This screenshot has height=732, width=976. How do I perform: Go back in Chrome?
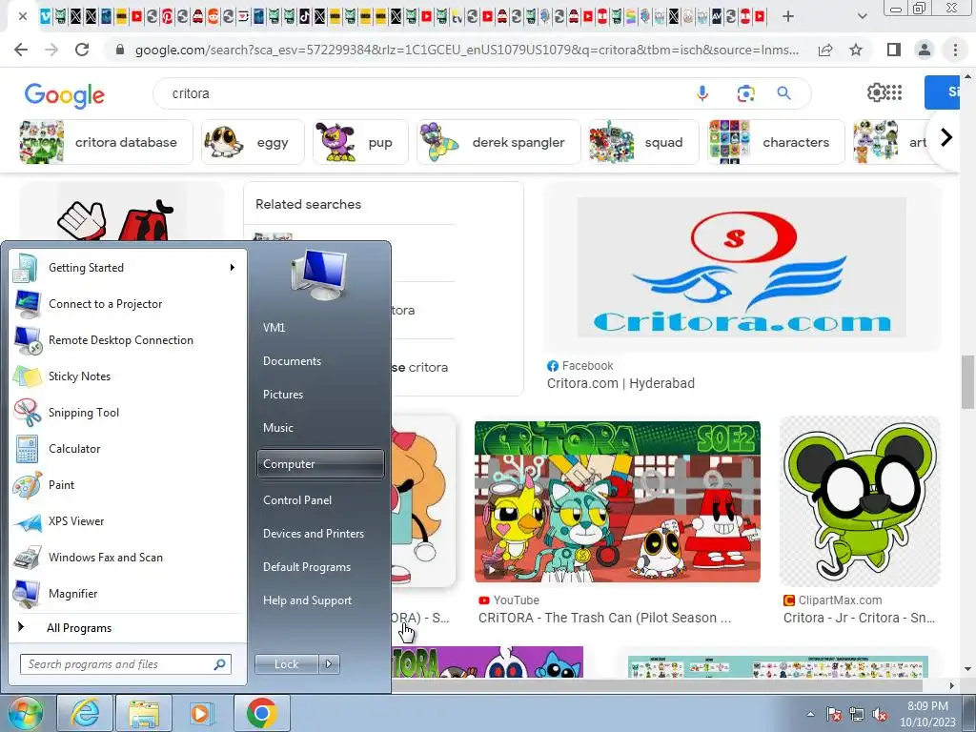(x=21, y=50)
